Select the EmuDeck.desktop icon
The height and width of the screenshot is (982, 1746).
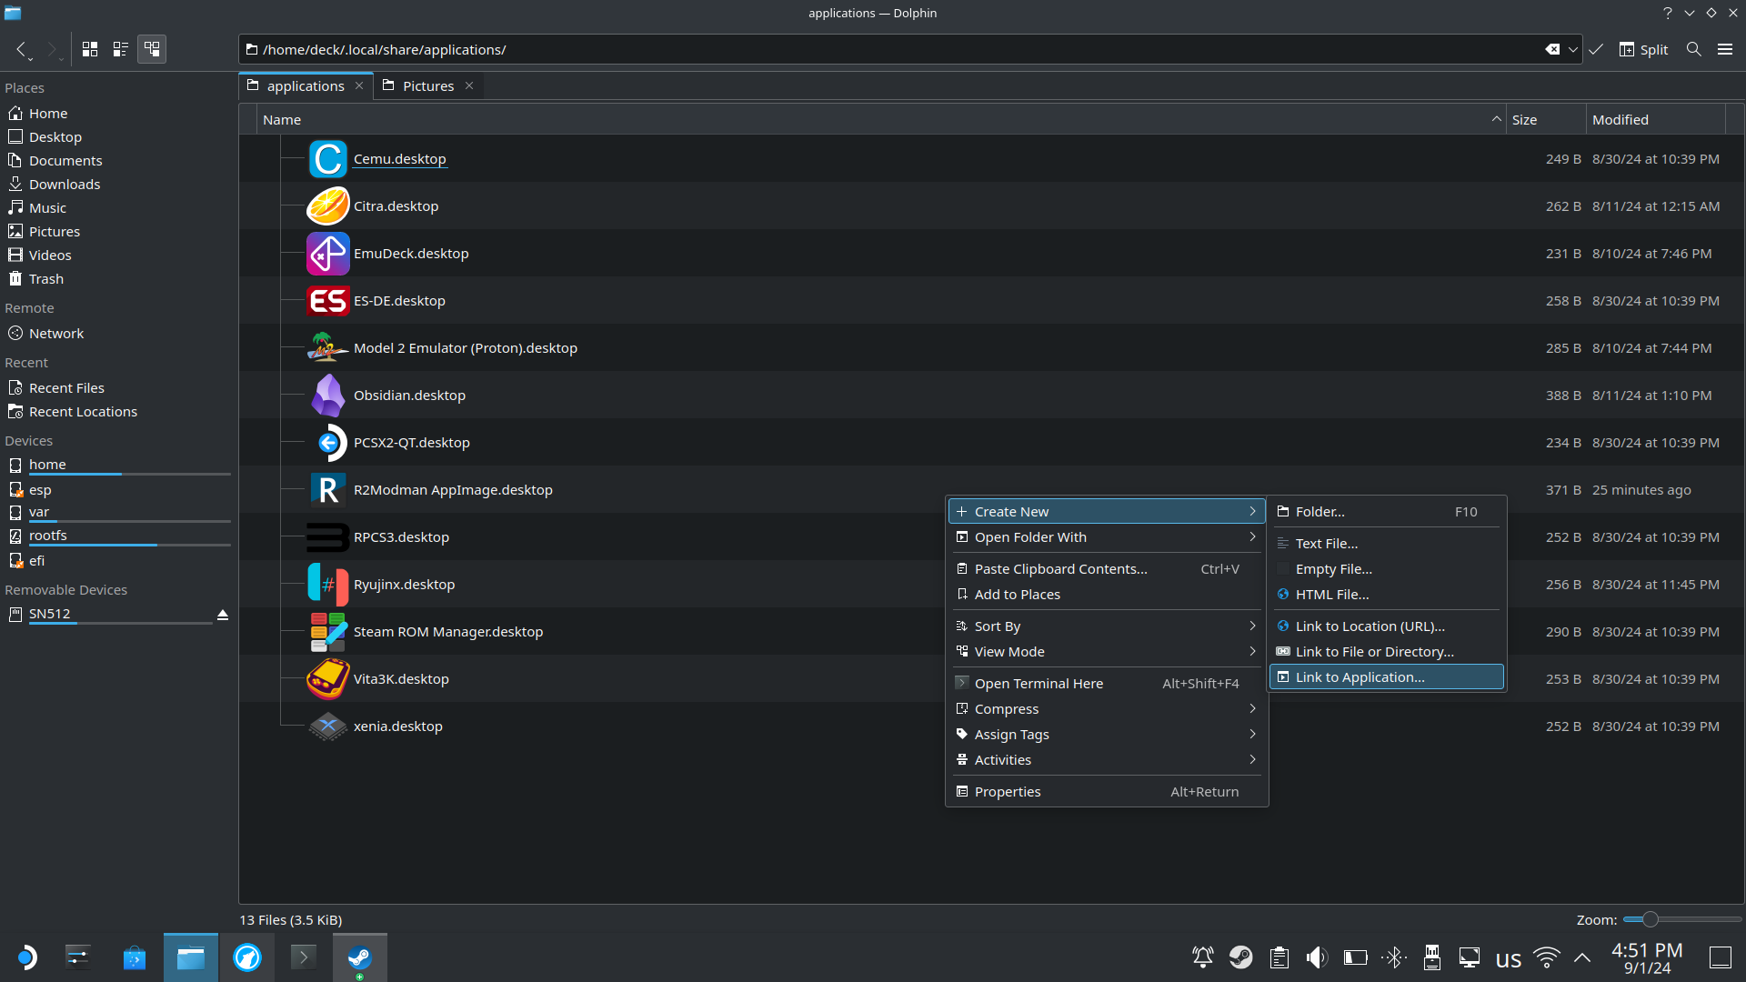(328, 254)
